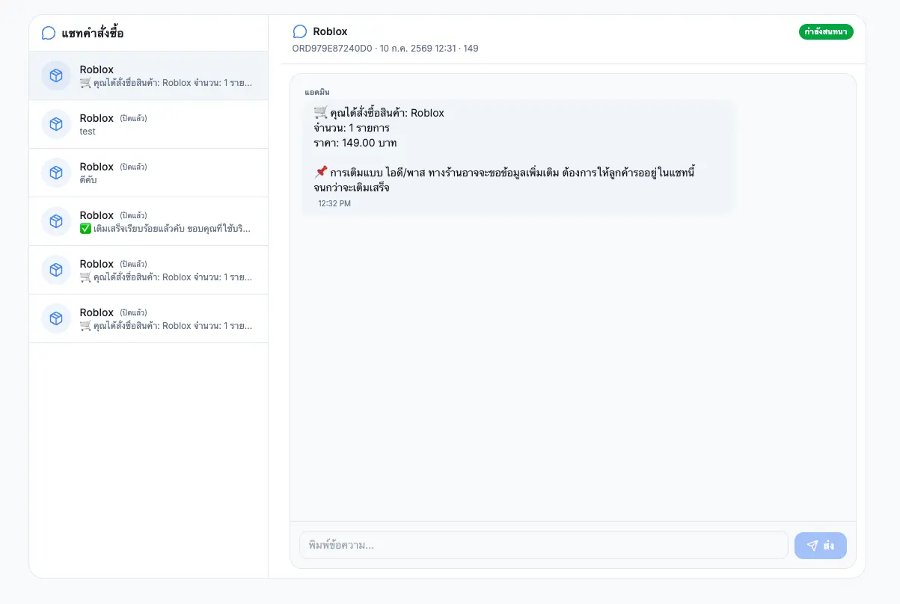Click the package icon next to the 'ดีคับ' chat
This screenshot has width=900, height=604.
56,173
